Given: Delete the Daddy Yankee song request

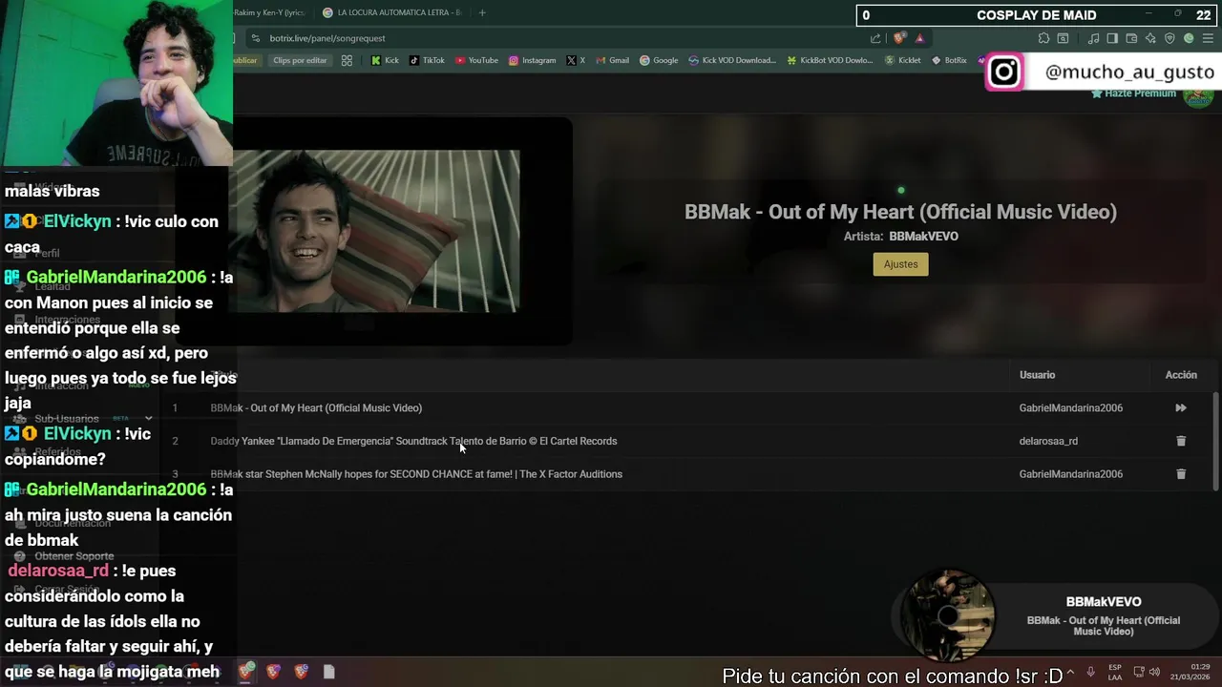Looking at the screenshot, I should (x=1181, y=441).
